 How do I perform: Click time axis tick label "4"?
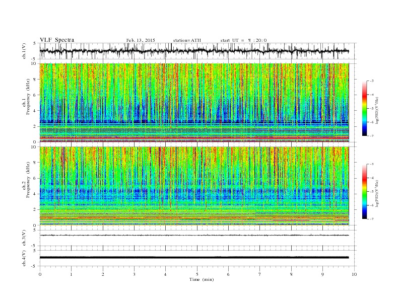point(165,274)
